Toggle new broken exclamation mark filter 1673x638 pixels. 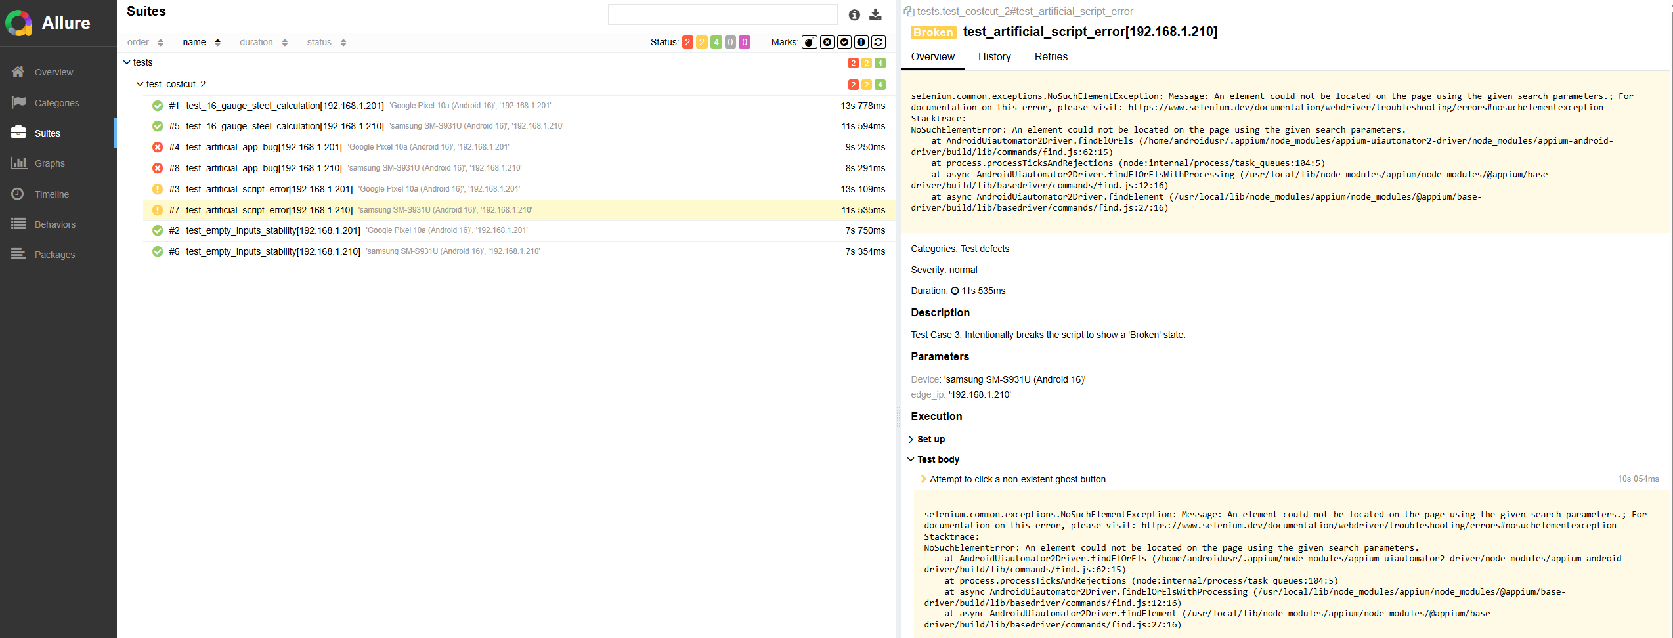pos(861,42)
